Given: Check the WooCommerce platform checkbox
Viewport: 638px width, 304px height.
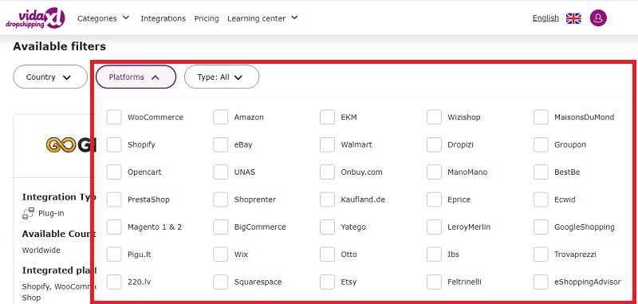Looking at the screenshot, I should pos(114,117).
